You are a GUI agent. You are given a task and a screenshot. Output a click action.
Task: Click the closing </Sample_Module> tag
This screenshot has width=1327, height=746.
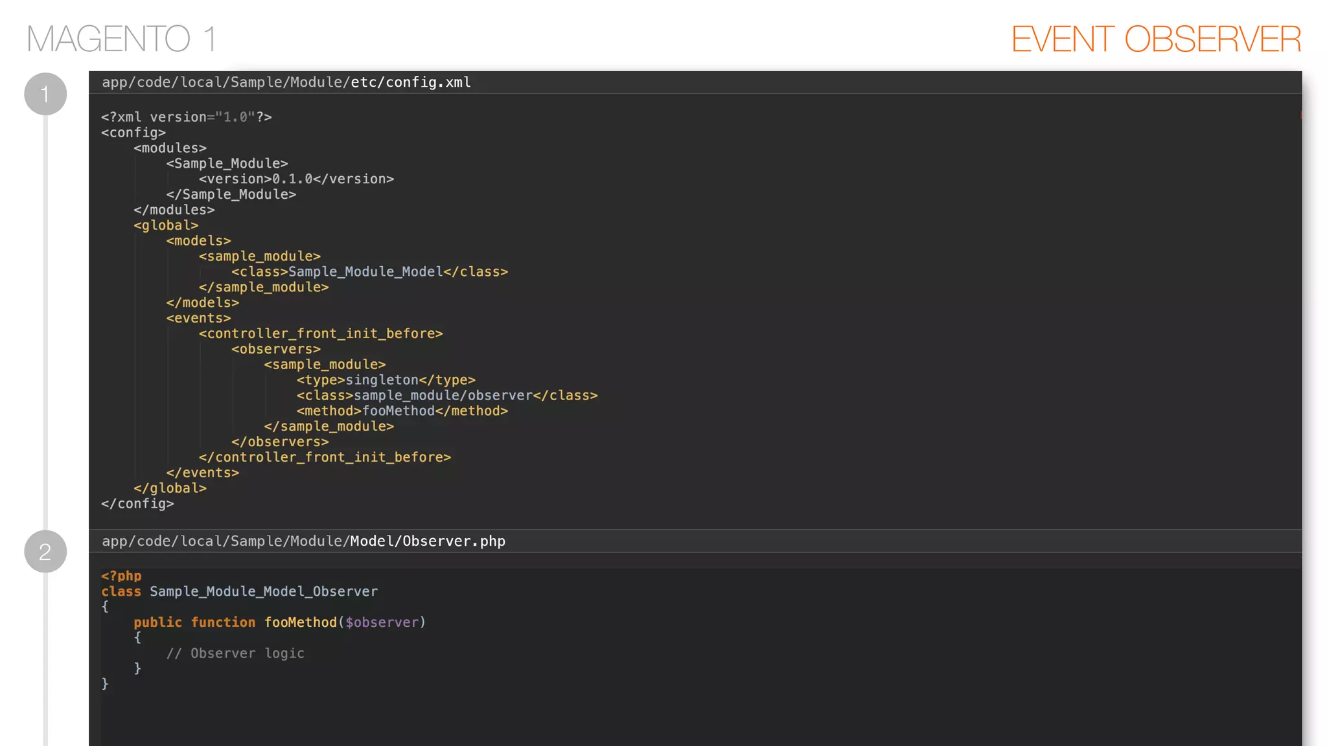(231, 195)
